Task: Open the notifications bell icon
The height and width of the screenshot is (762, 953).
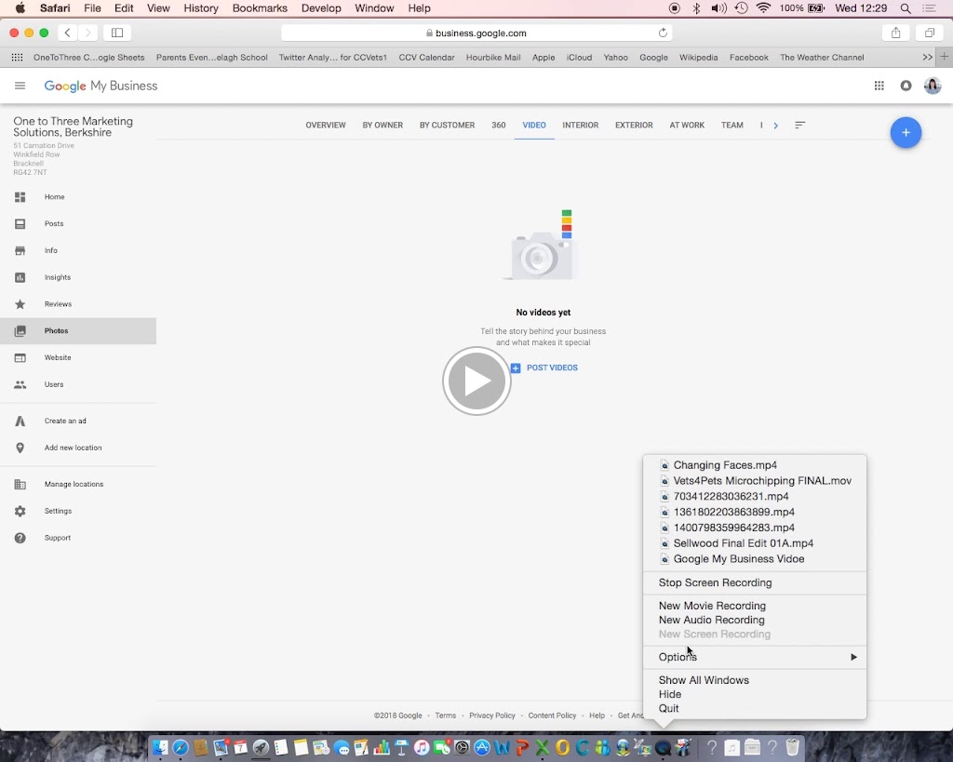Action: (906, 86)
